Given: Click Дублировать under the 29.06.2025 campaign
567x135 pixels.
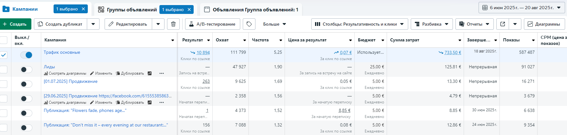Looking at the screenshot, I should tap(130, 102).
